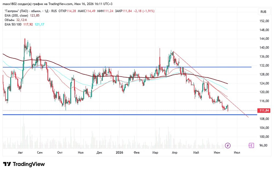Open the RUB currency selector
This screenshot has height=172, width=274.
[x=263, y=12]
